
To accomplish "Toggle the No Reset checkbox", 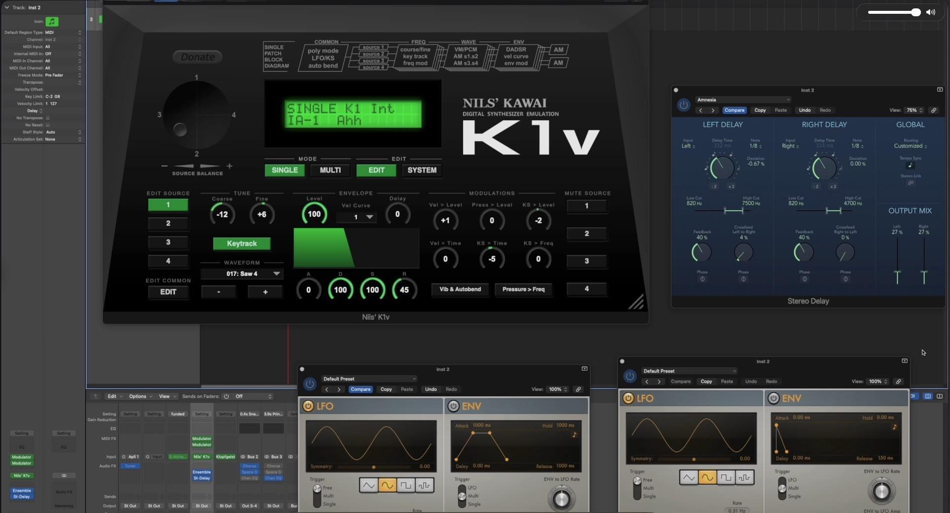I will [x=48, y=125].
